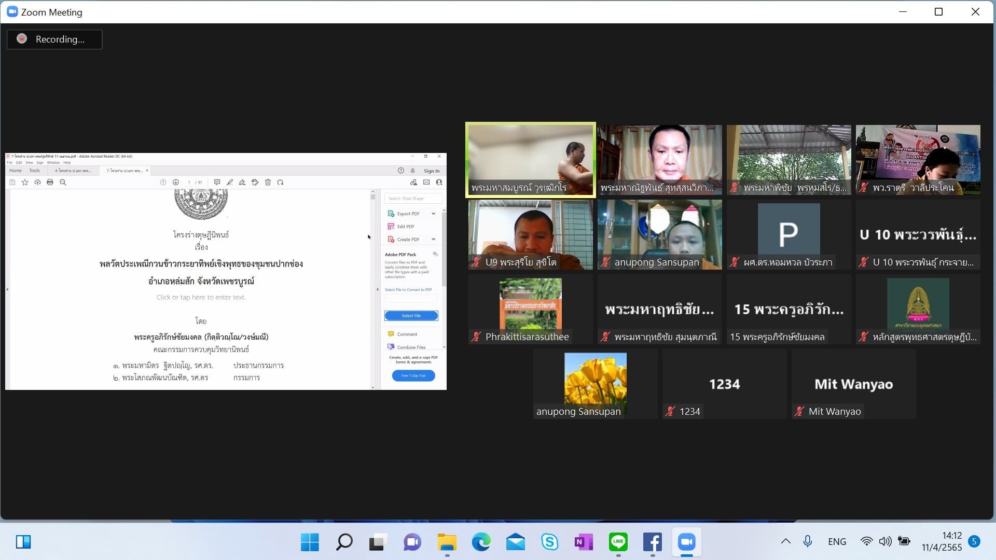Click the share-with-others person icon
This screenshot has height=560, width=996.
click(x=439, y=183)
